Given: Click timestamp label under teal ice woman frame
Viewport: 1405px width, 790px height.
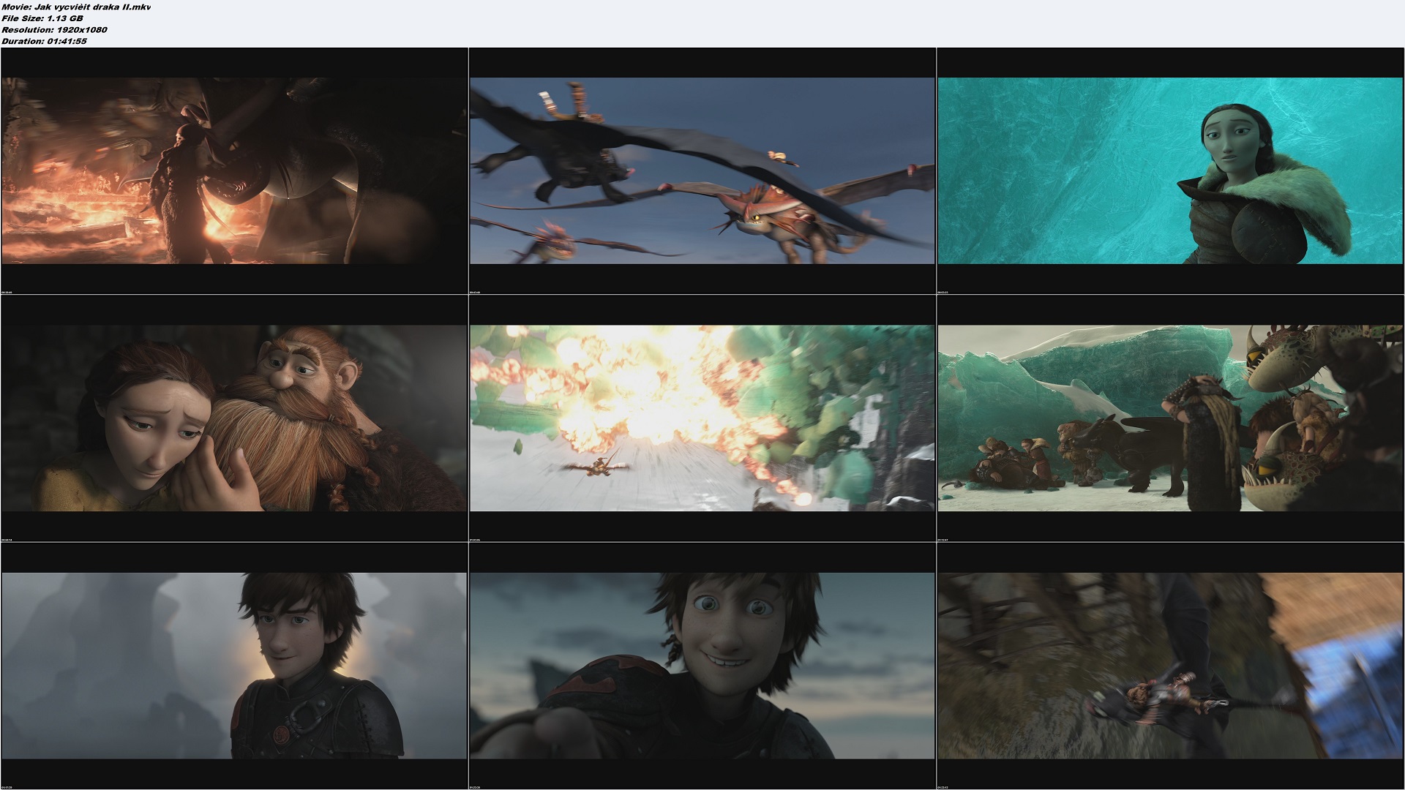Looking at the screenshot, I should [x=943, y=293].
